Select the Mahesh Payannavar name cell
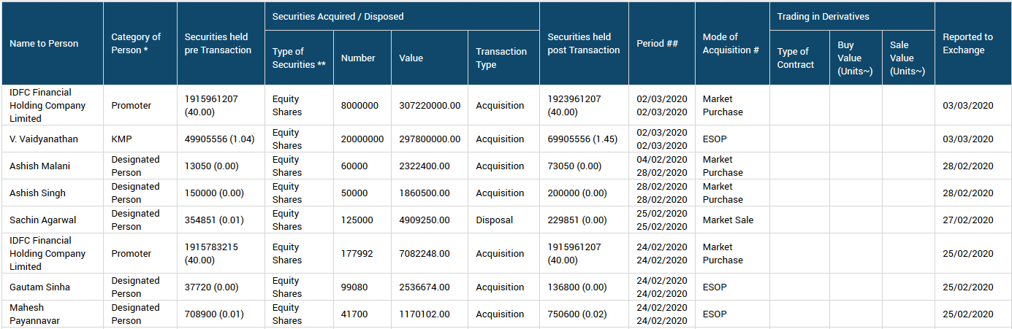 37,314
